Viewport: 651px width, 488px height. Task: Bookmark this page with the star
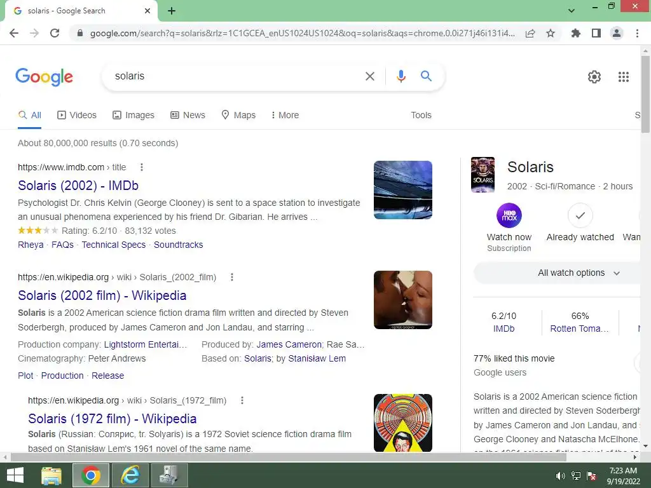[551, 33]
